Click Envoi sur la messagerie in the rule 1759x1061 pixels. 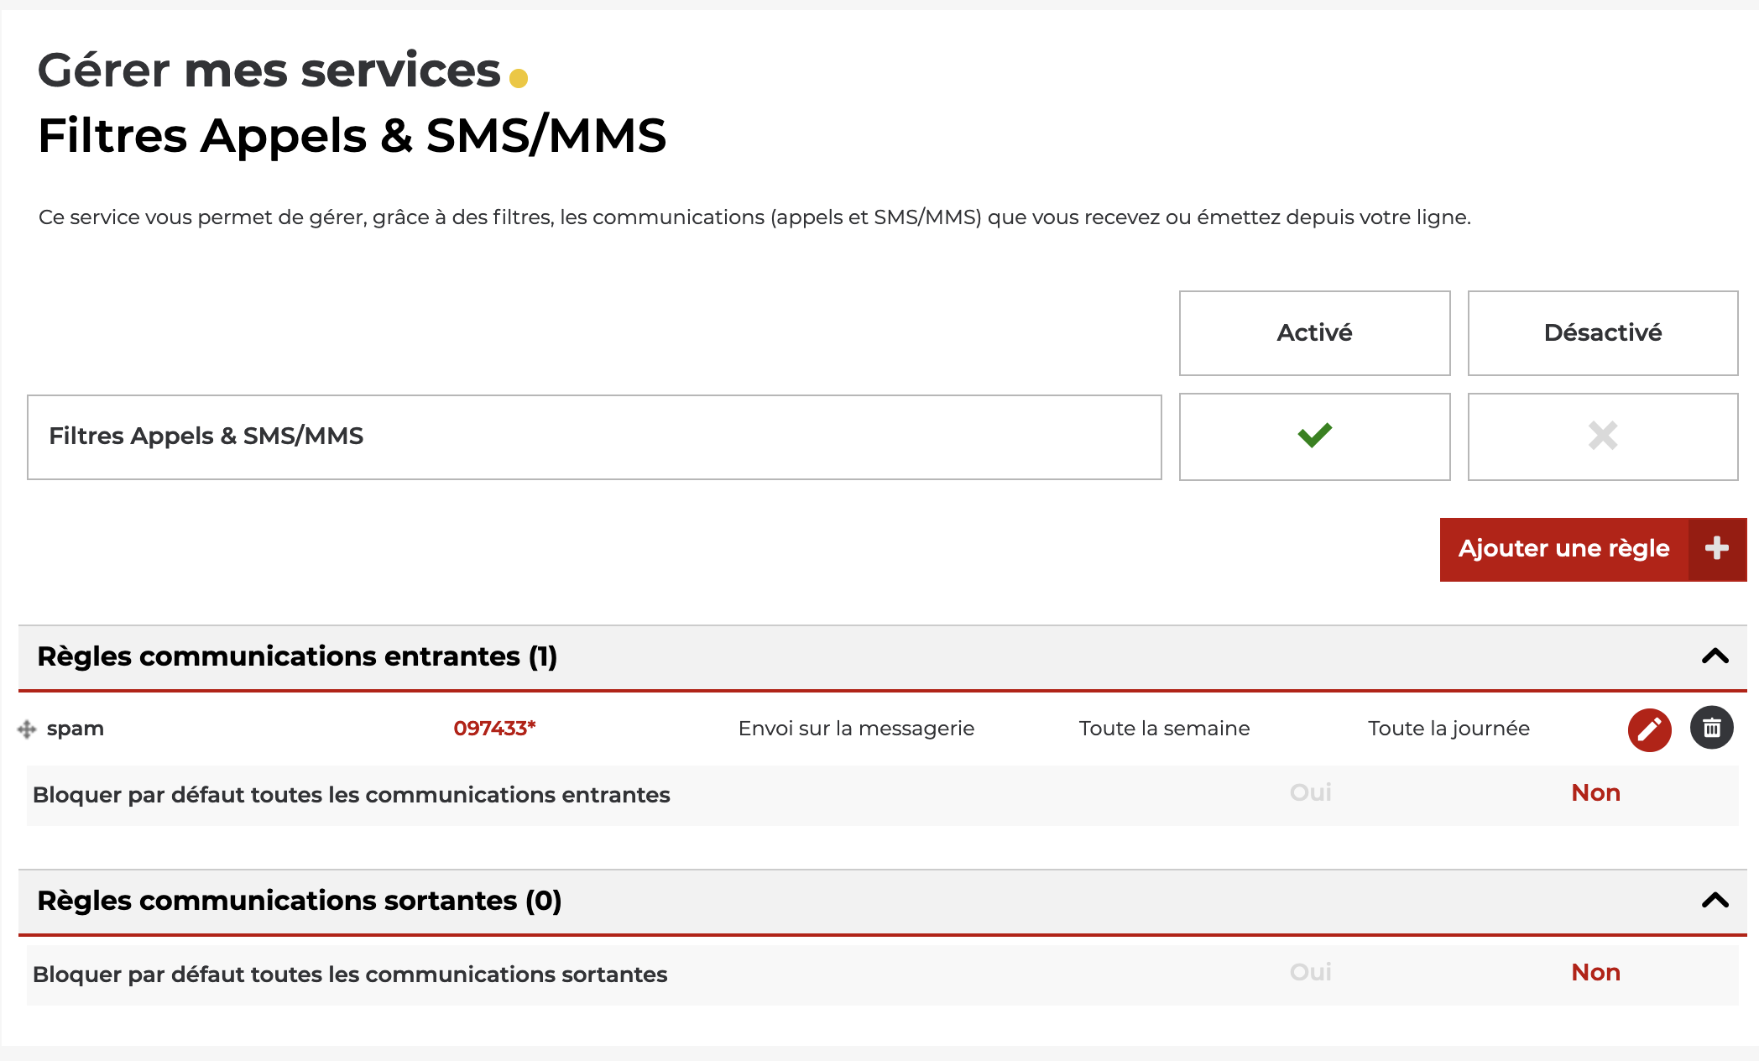click(856, 728)
